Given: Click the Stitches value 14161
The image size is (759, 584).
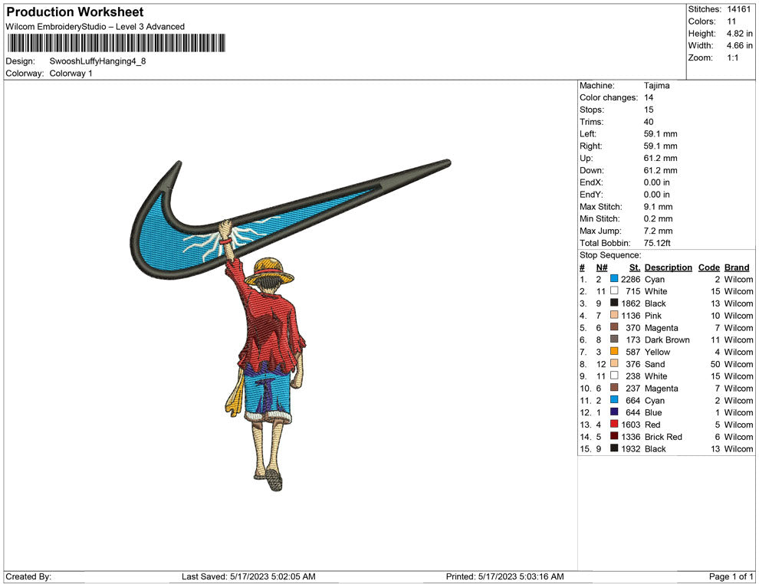Looking at the screenshot, I should 739,9.
